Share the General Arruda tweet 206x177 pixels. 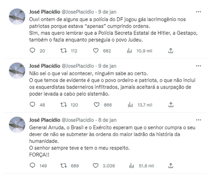171,165
